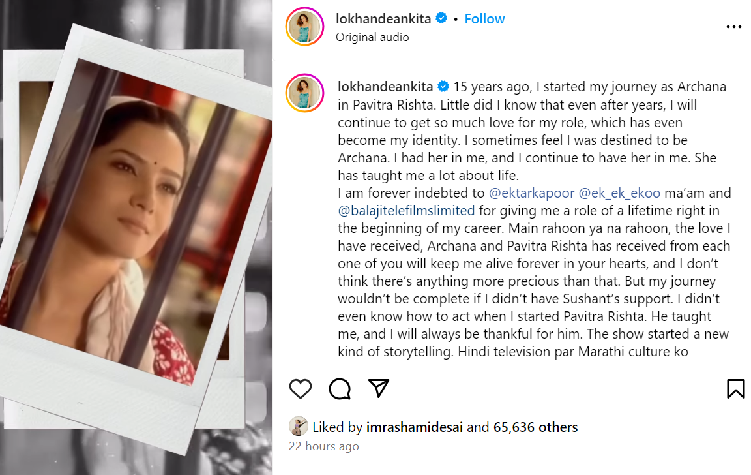
Task: Open lokhandeankita username in post header
Action: tap(383, 19)
